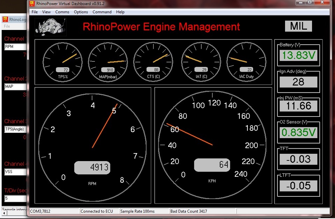Open the Options menu
Screen dimensions: 335x219
tap(81, 12)
